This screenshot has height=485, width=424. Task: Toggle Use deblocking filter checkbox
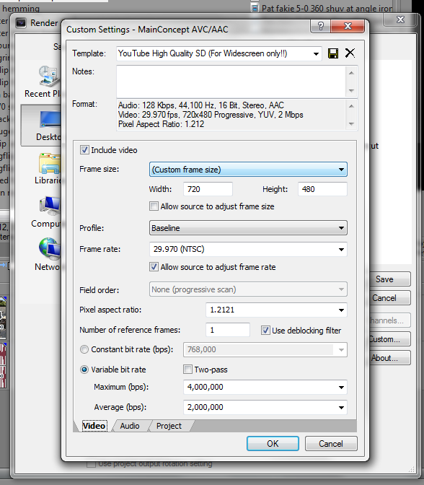265,331
